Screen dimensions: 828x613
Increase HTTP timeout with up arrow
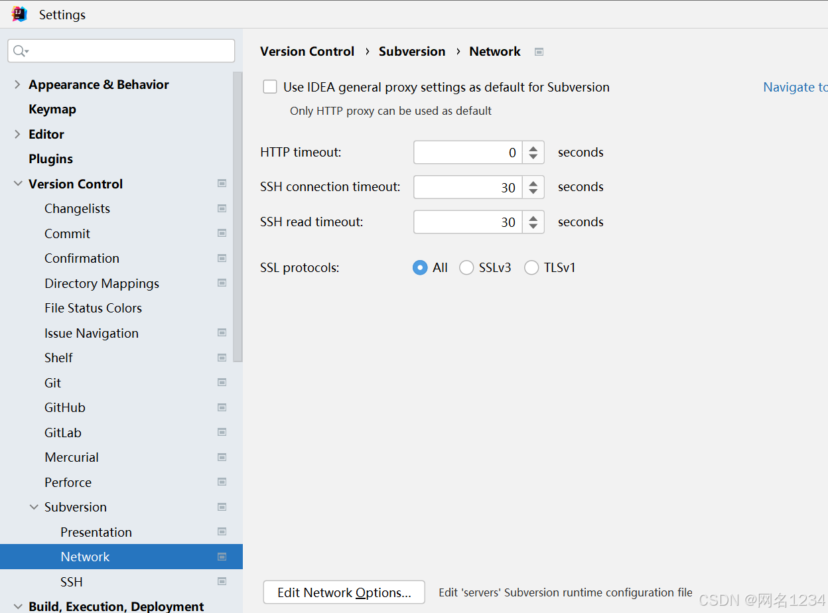pos(533,148)
